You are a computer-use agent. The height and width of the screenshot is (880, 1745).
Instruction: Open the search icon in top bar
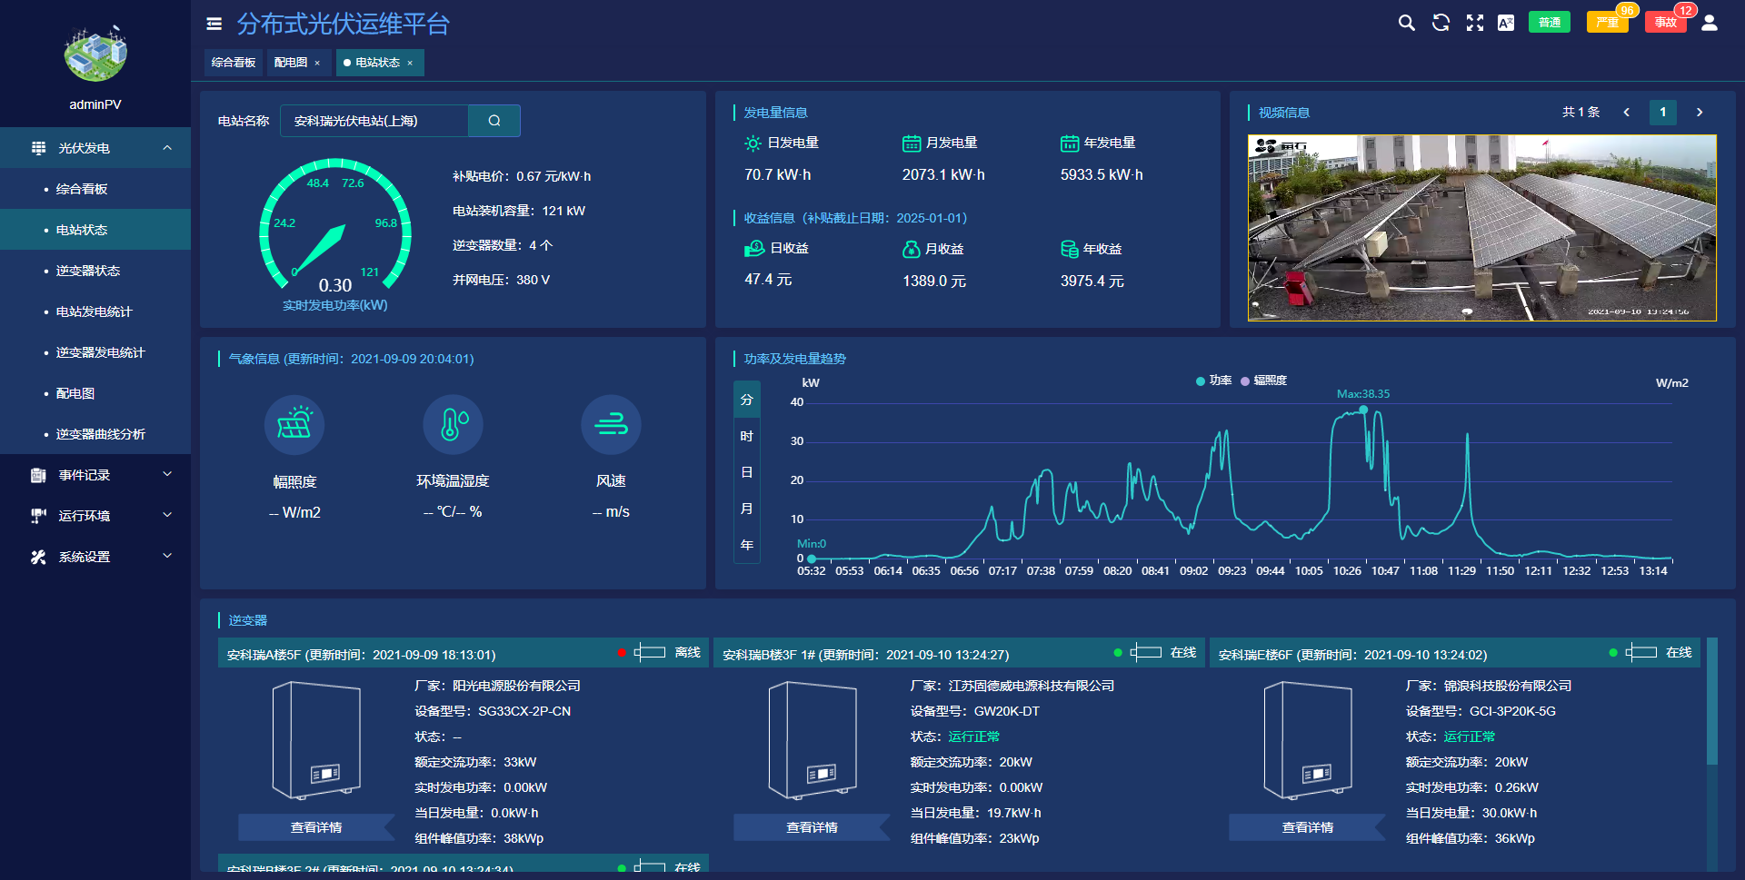tap(1406, 23)
